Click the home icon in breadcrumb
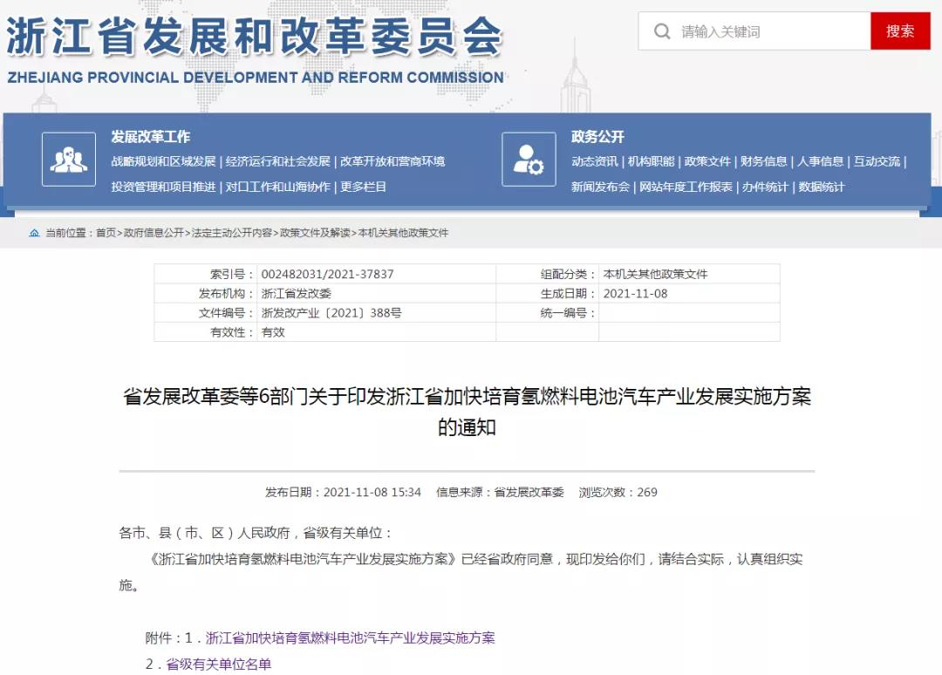Screen dimensions: 942x675 pos(34,233)
